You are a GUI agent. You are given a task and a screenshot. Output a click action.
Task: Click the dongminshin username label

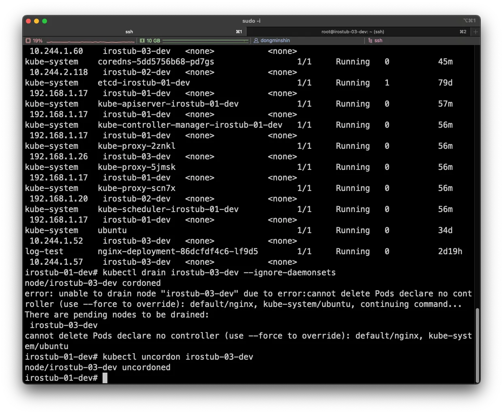pyautogui.click(x=275, y=41)
